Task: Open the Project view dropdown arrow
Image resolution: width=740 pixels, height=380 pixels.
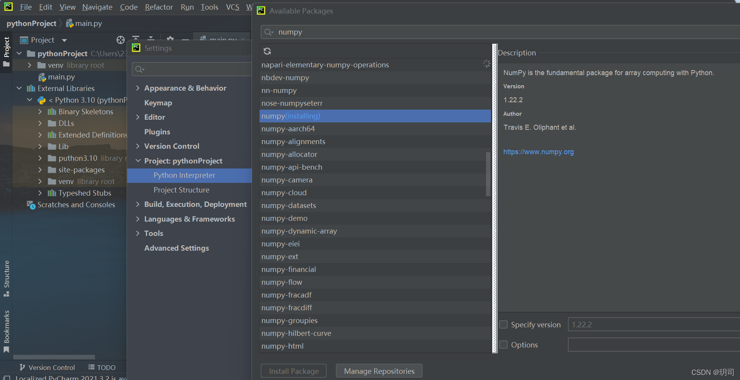Action: 64,40
